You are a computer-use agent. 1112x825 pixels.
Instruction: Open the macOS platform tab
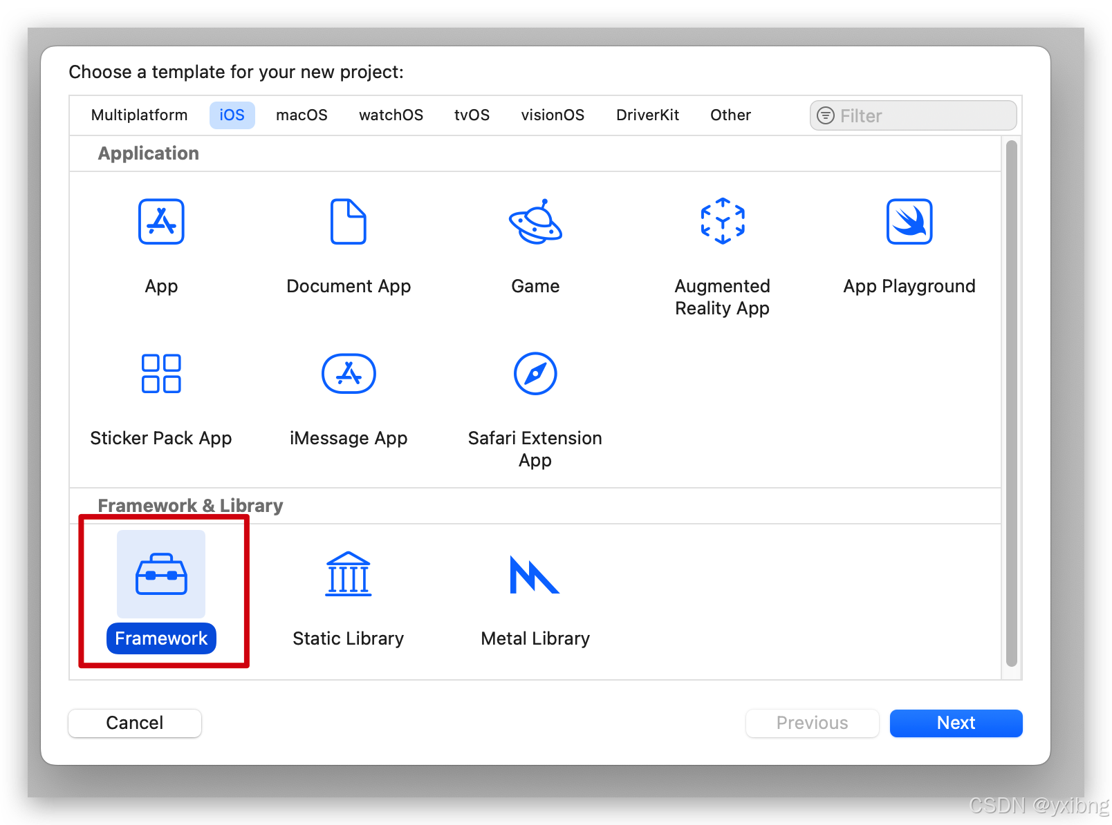(302, 115)
